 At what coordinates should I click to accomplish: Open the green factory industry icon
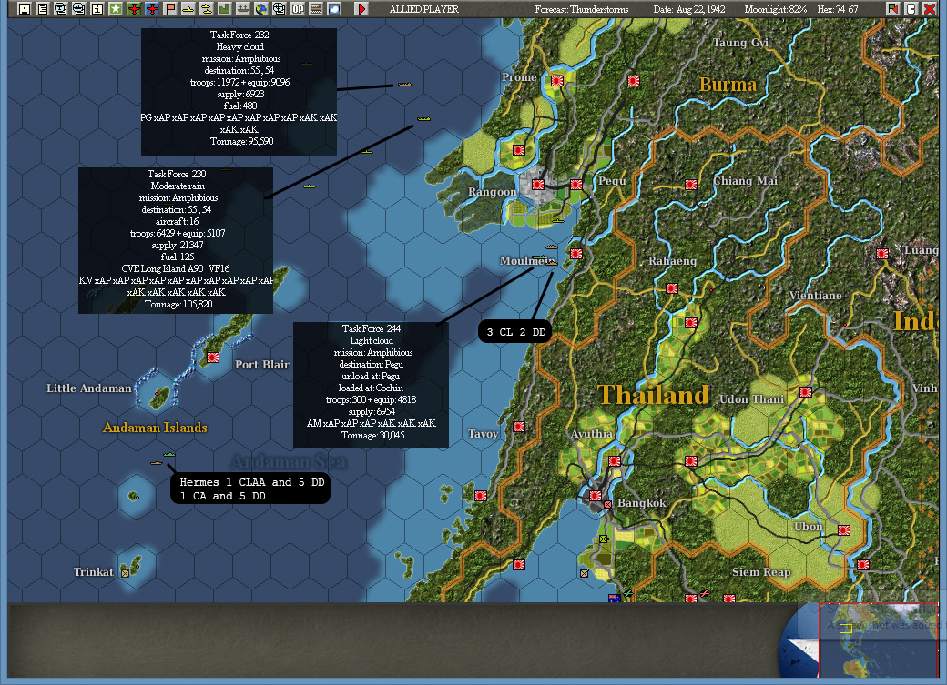(224, 9)
